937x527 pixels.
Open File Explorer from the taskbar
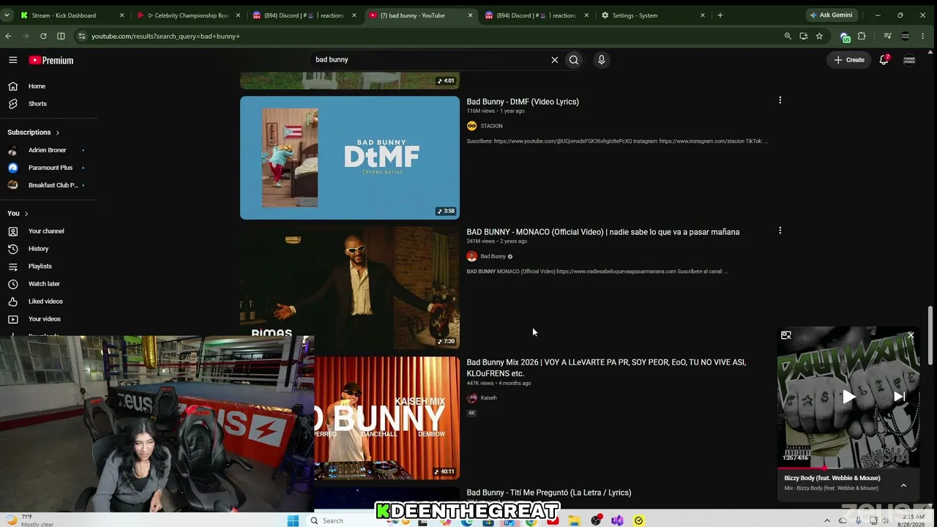[x=574, y=520]
